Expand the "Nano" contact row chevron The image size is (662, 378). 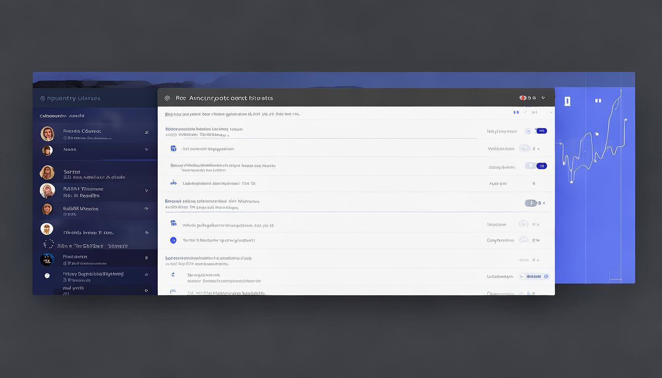click(146, 150)
